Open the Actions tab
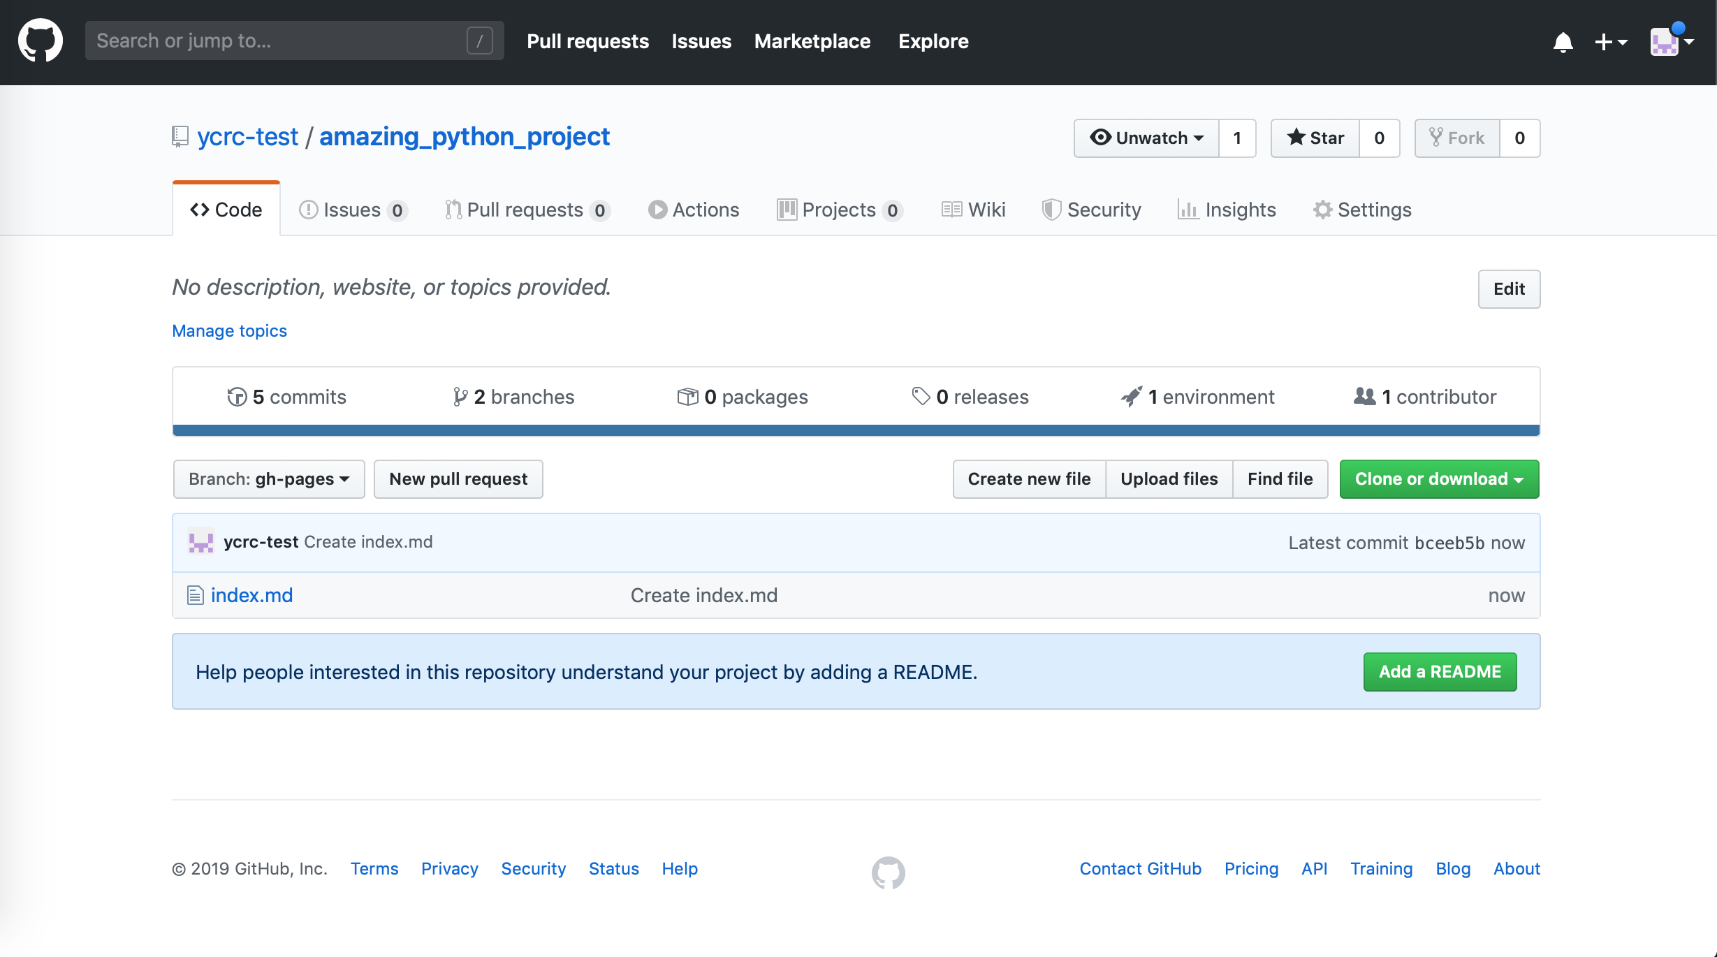This screenshot has height=957, width=1717. coord(694,210)
